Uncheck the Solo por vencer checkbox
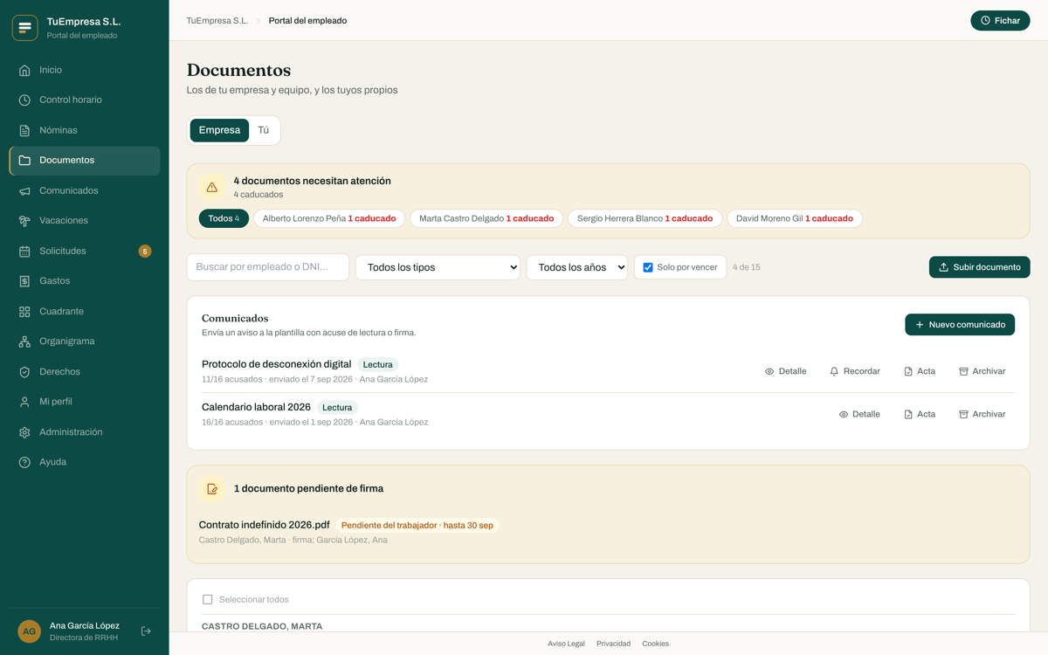This screenshot has height=655, width=1048. pyautogui.click(x=648, y=267)
